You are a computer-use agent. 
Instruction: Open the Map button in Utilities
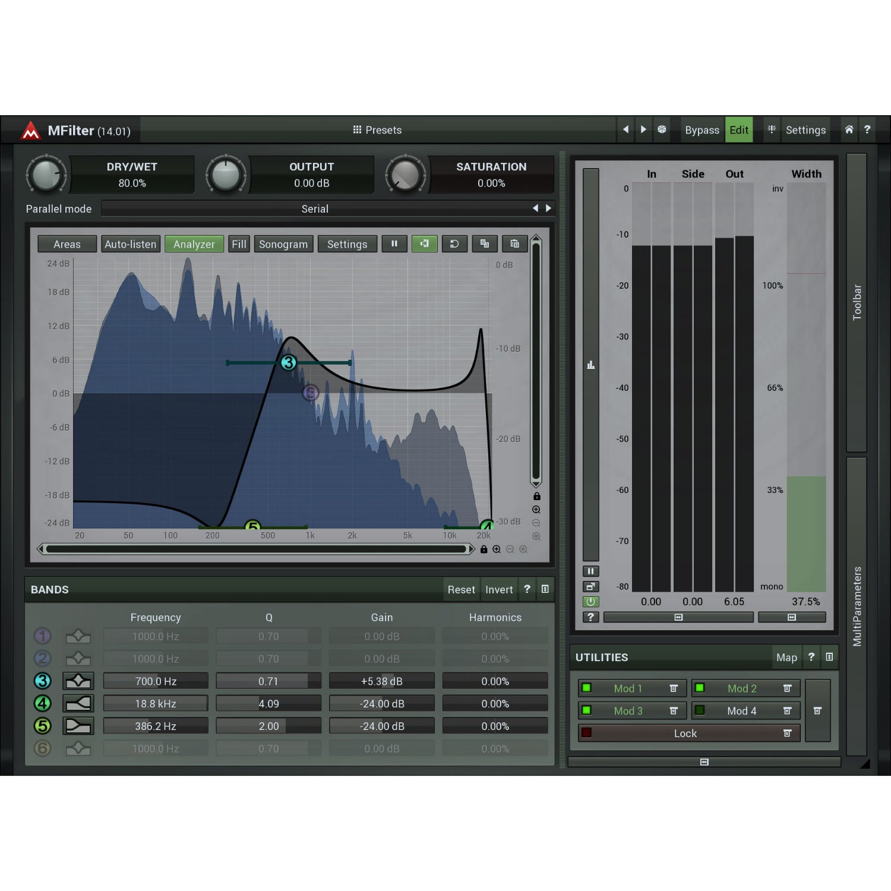pos(786,657)
